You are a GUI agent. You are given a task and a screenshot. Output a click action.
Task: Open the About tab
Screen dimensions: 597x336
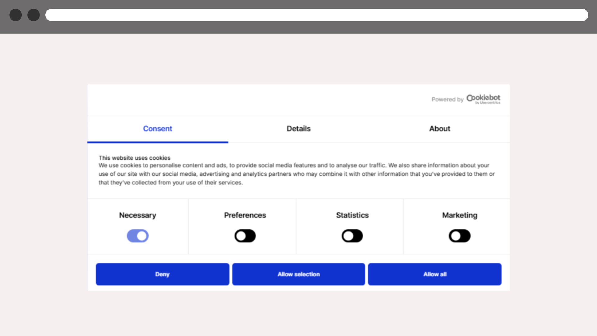click(439, 129)
